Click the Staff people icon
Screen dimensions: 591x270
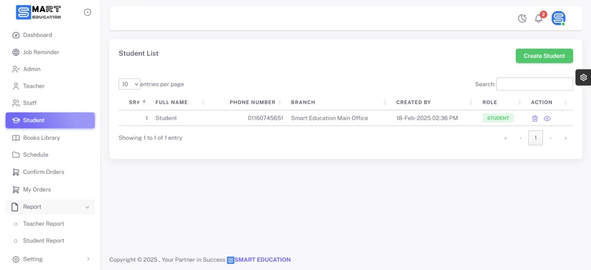tap(16, 103)
